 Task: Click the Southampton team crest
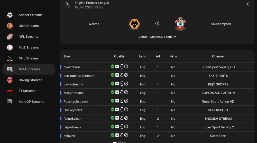click(x=180, y=24)
